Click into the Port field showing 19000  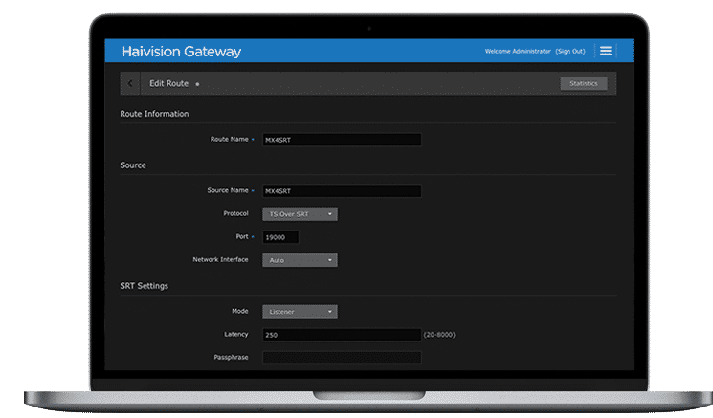tap(280, 237)
